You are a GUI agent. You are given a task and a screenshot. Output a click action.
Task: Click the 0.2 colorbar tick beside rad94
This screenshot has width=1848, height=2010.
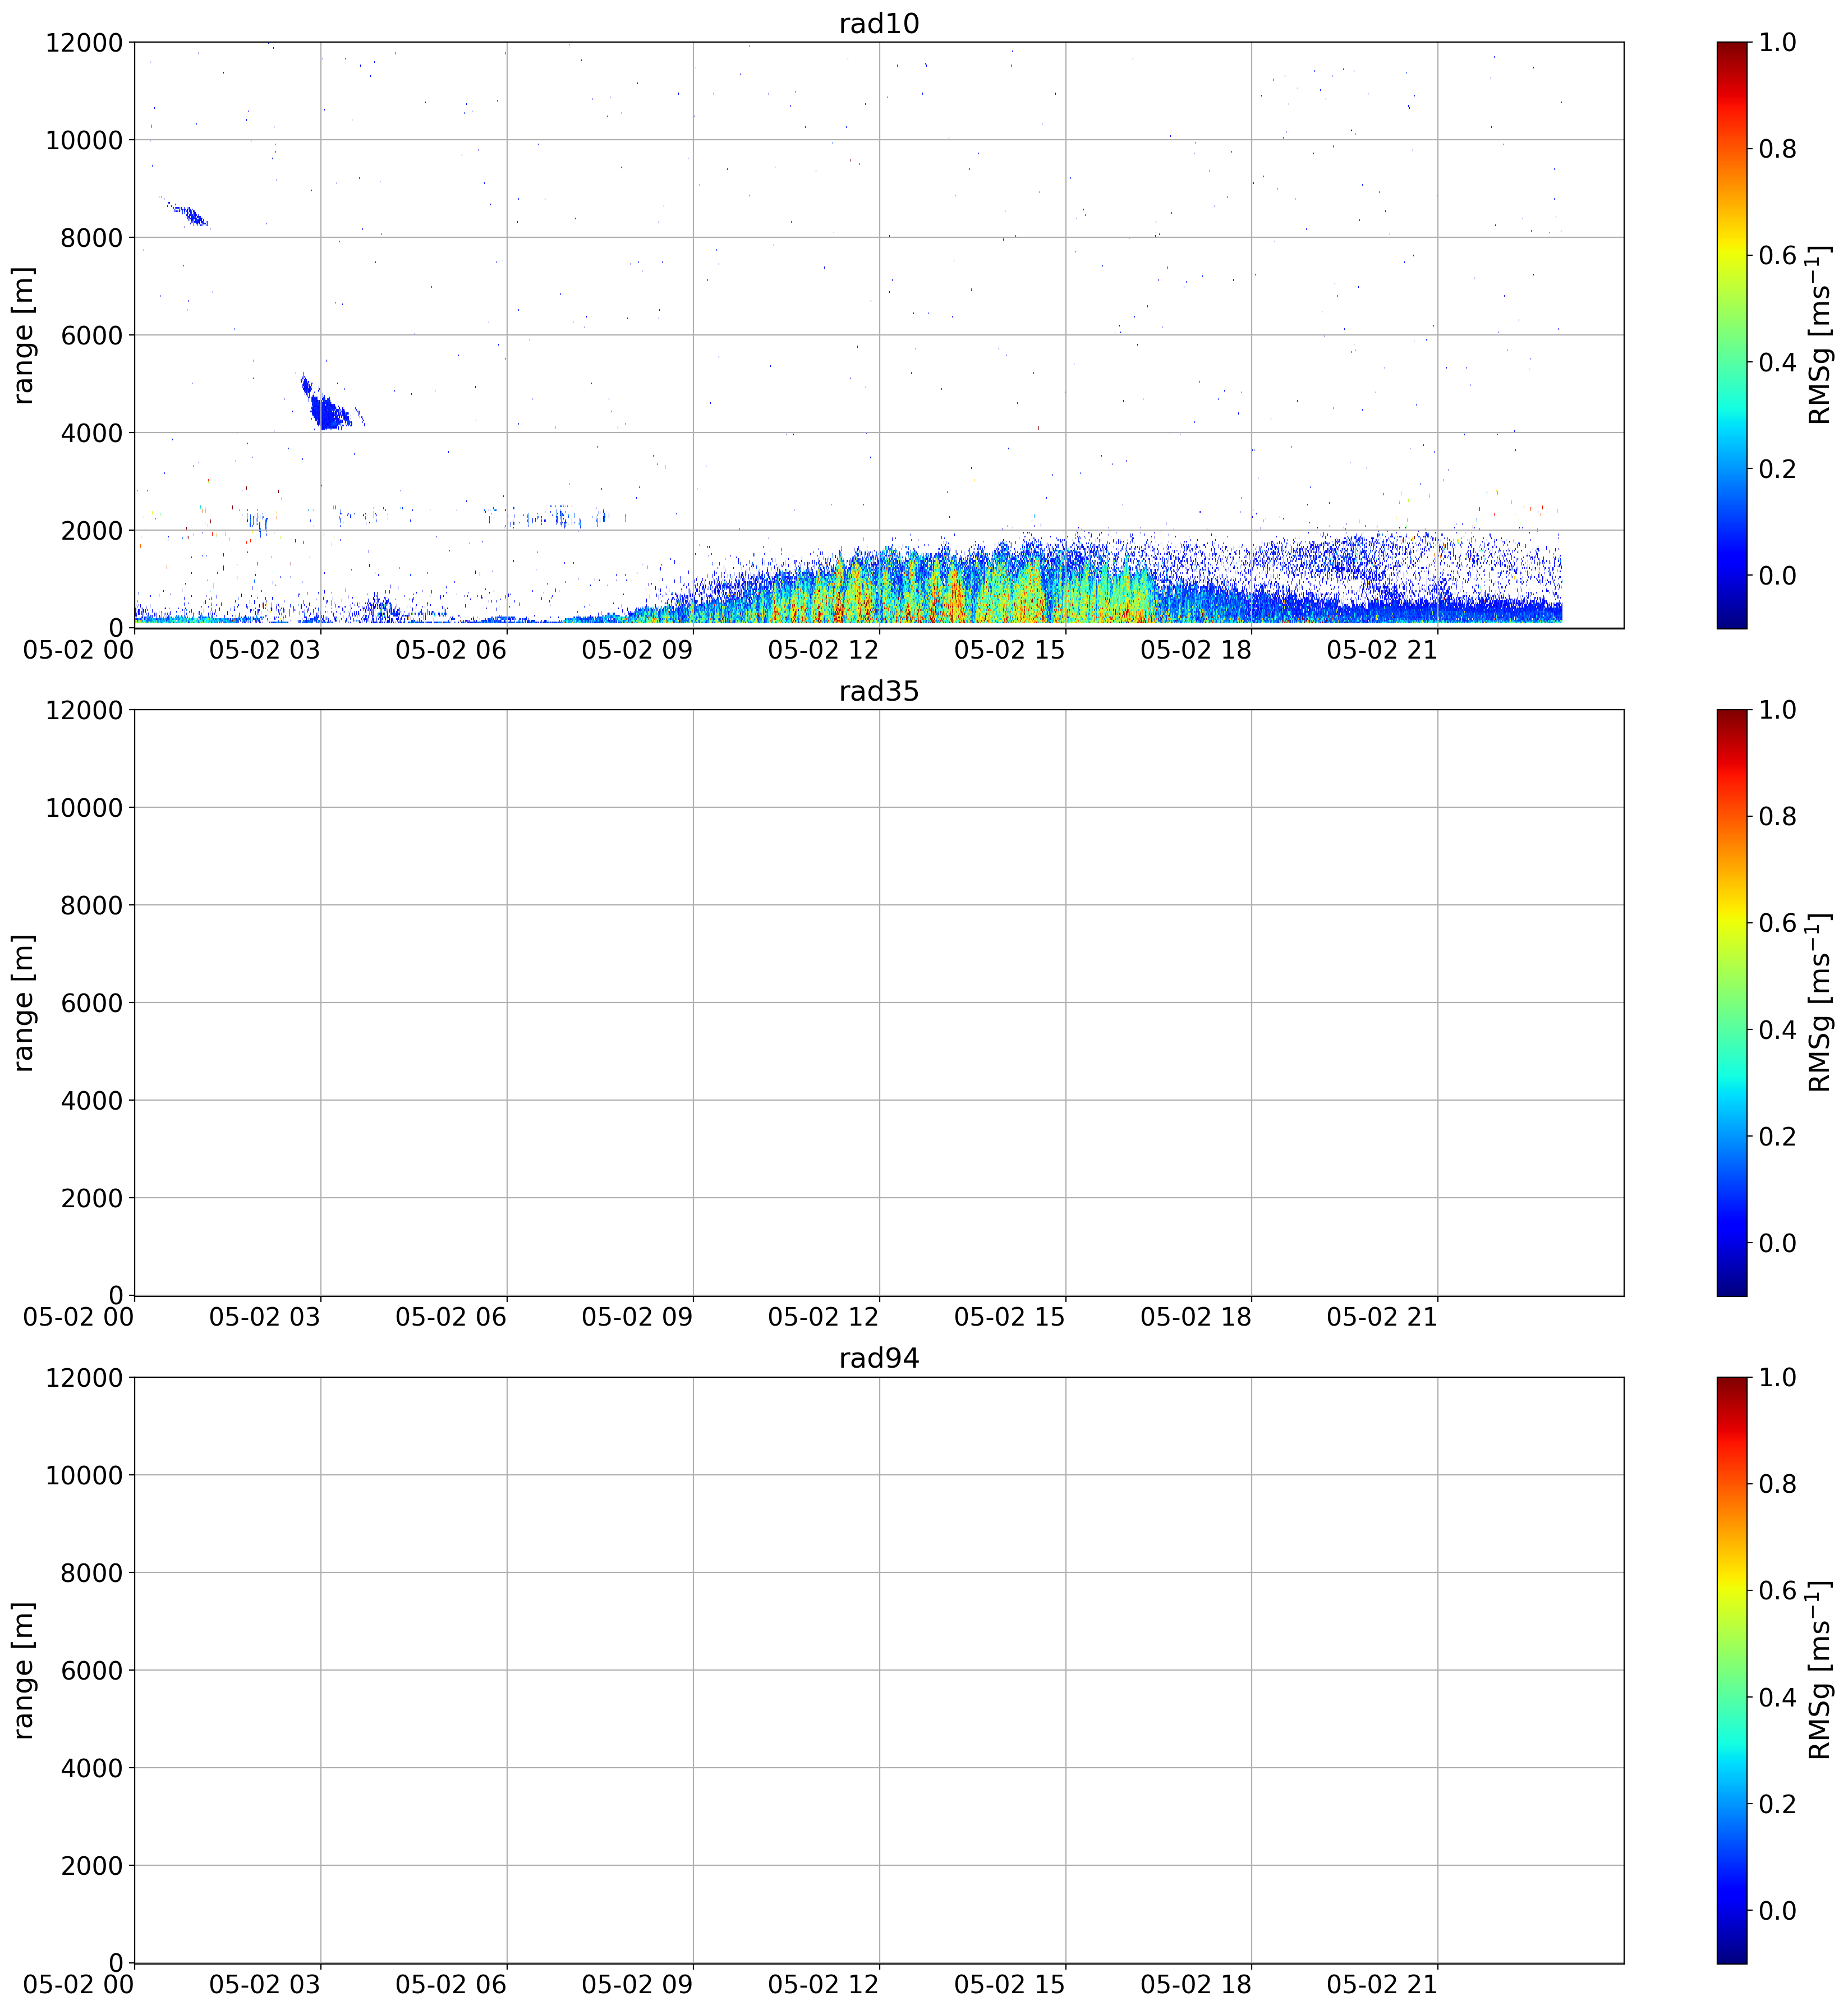(x=1777, y=1804)
